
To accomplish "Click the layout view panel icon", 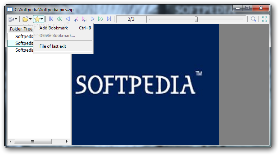I will click(x=11, y=19).
